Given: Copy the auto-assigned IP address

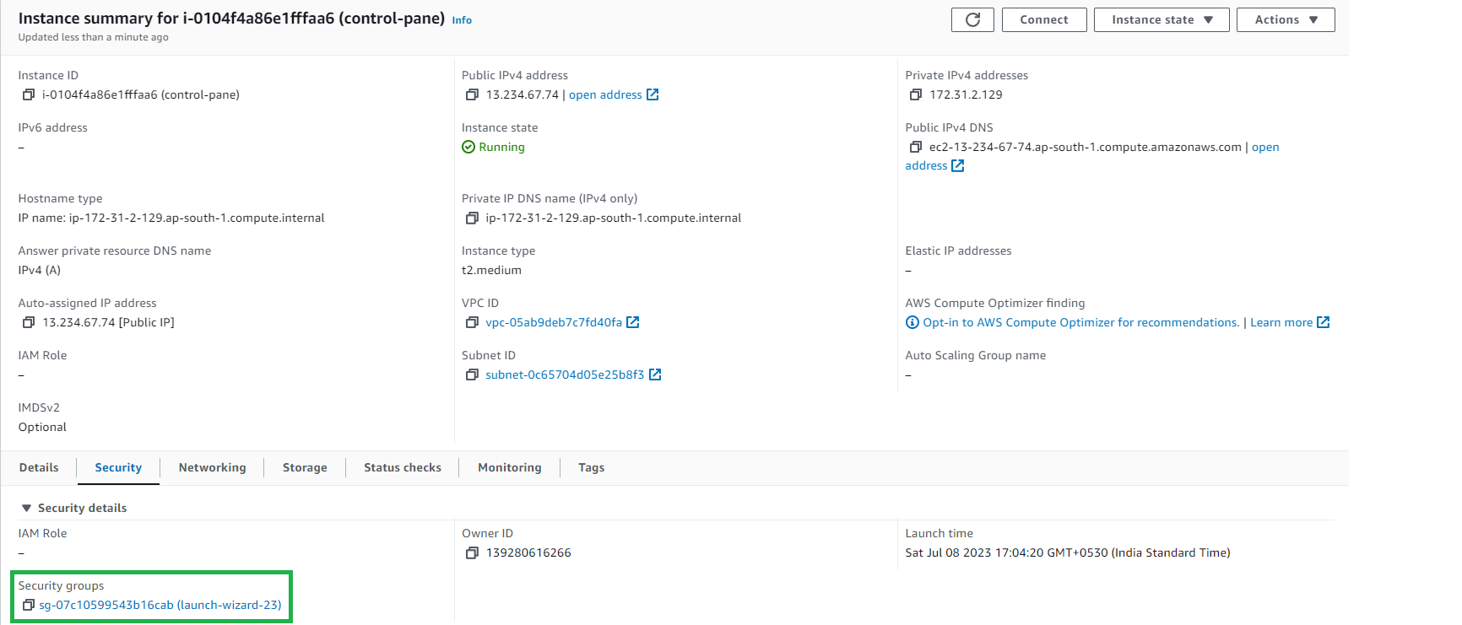Looking at the screenshot, I should click(x=29, y=323).
